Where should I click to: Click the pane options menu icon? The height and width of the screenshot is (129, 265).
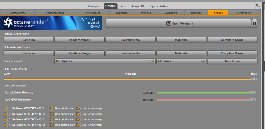[258, 6]
